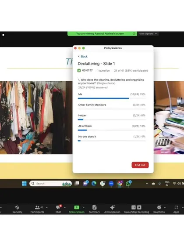
Task: Maximize the Polls/Quizzes window with green dot
Action: coord(84,48)
